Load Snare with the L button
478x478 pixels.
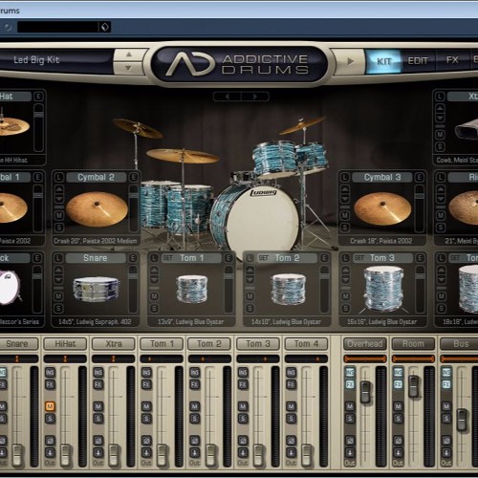pos(58,258)
